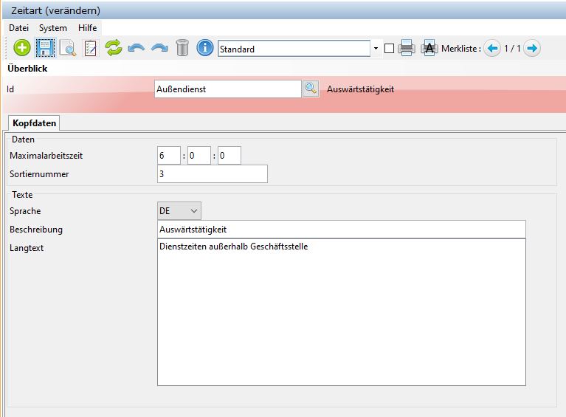Image resolution: width=566 pixels, height=417 pixels.
Task: Open the blue info icon
Action: pyautogui.click(x=204, y=49)
